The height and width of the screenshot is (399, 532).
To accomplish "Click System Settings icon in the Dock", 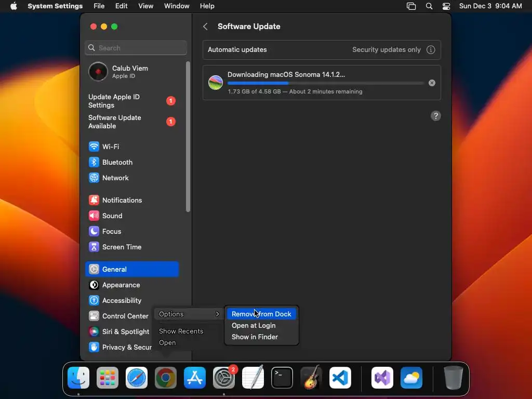I will pos(224,378).
